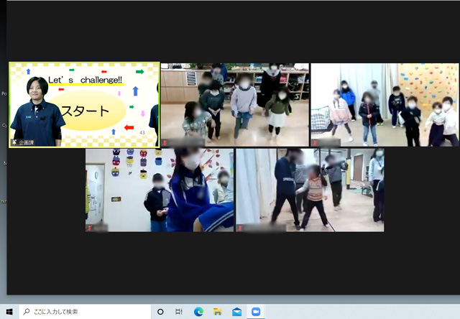This screenshot has width=460, height=319.
Task: Open Task View from the taskbar
Action: coord(180,312)
